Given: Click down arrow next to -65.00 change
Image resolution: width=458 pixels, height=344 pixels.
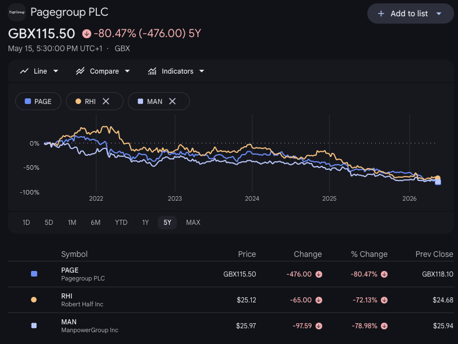Looking at the screenshot, I should [x=319, y=300].
